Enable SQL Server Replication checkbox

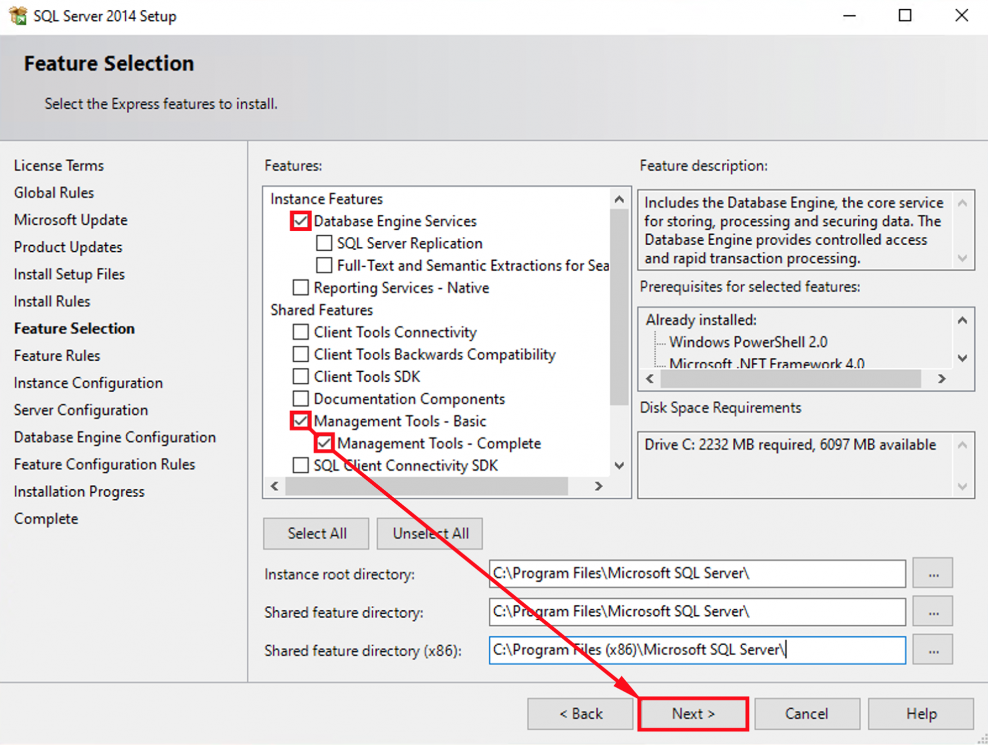click(x=324, y=243)
